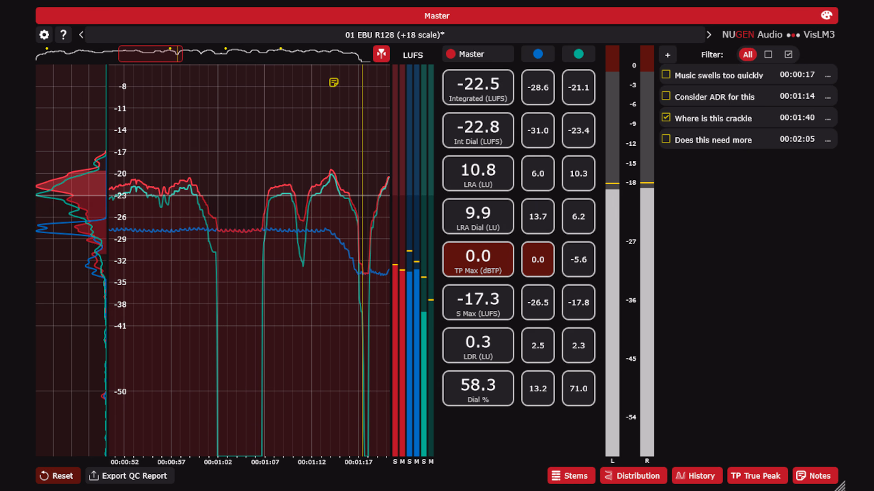This screenshot has height=491, width=874.
Task: Check the 'Music swells too quickly' note
Action: coord(666,74)
